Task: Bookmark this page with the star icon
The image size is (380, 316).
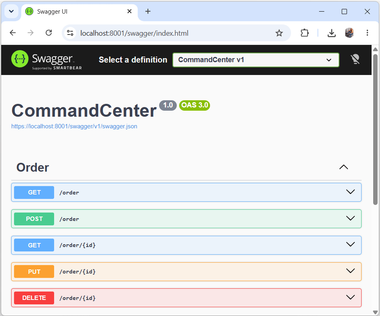Action: pos(279,33)
